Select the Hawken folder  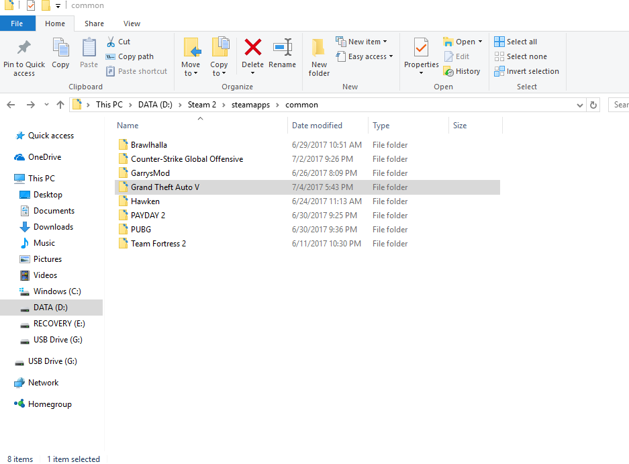pyautogui.click(x=307, y=201)
